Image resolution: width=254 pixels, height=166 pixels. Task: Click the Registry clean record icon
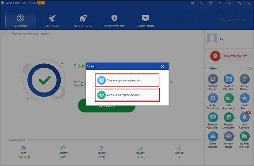[x=63, y=148]
